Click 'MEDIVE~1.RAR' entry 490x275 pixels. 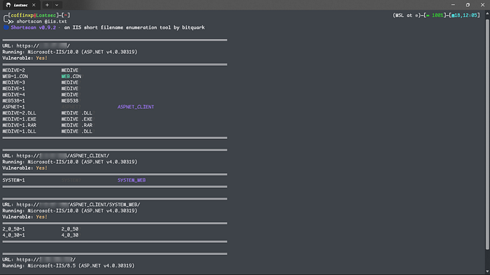(x=19, y=125)
